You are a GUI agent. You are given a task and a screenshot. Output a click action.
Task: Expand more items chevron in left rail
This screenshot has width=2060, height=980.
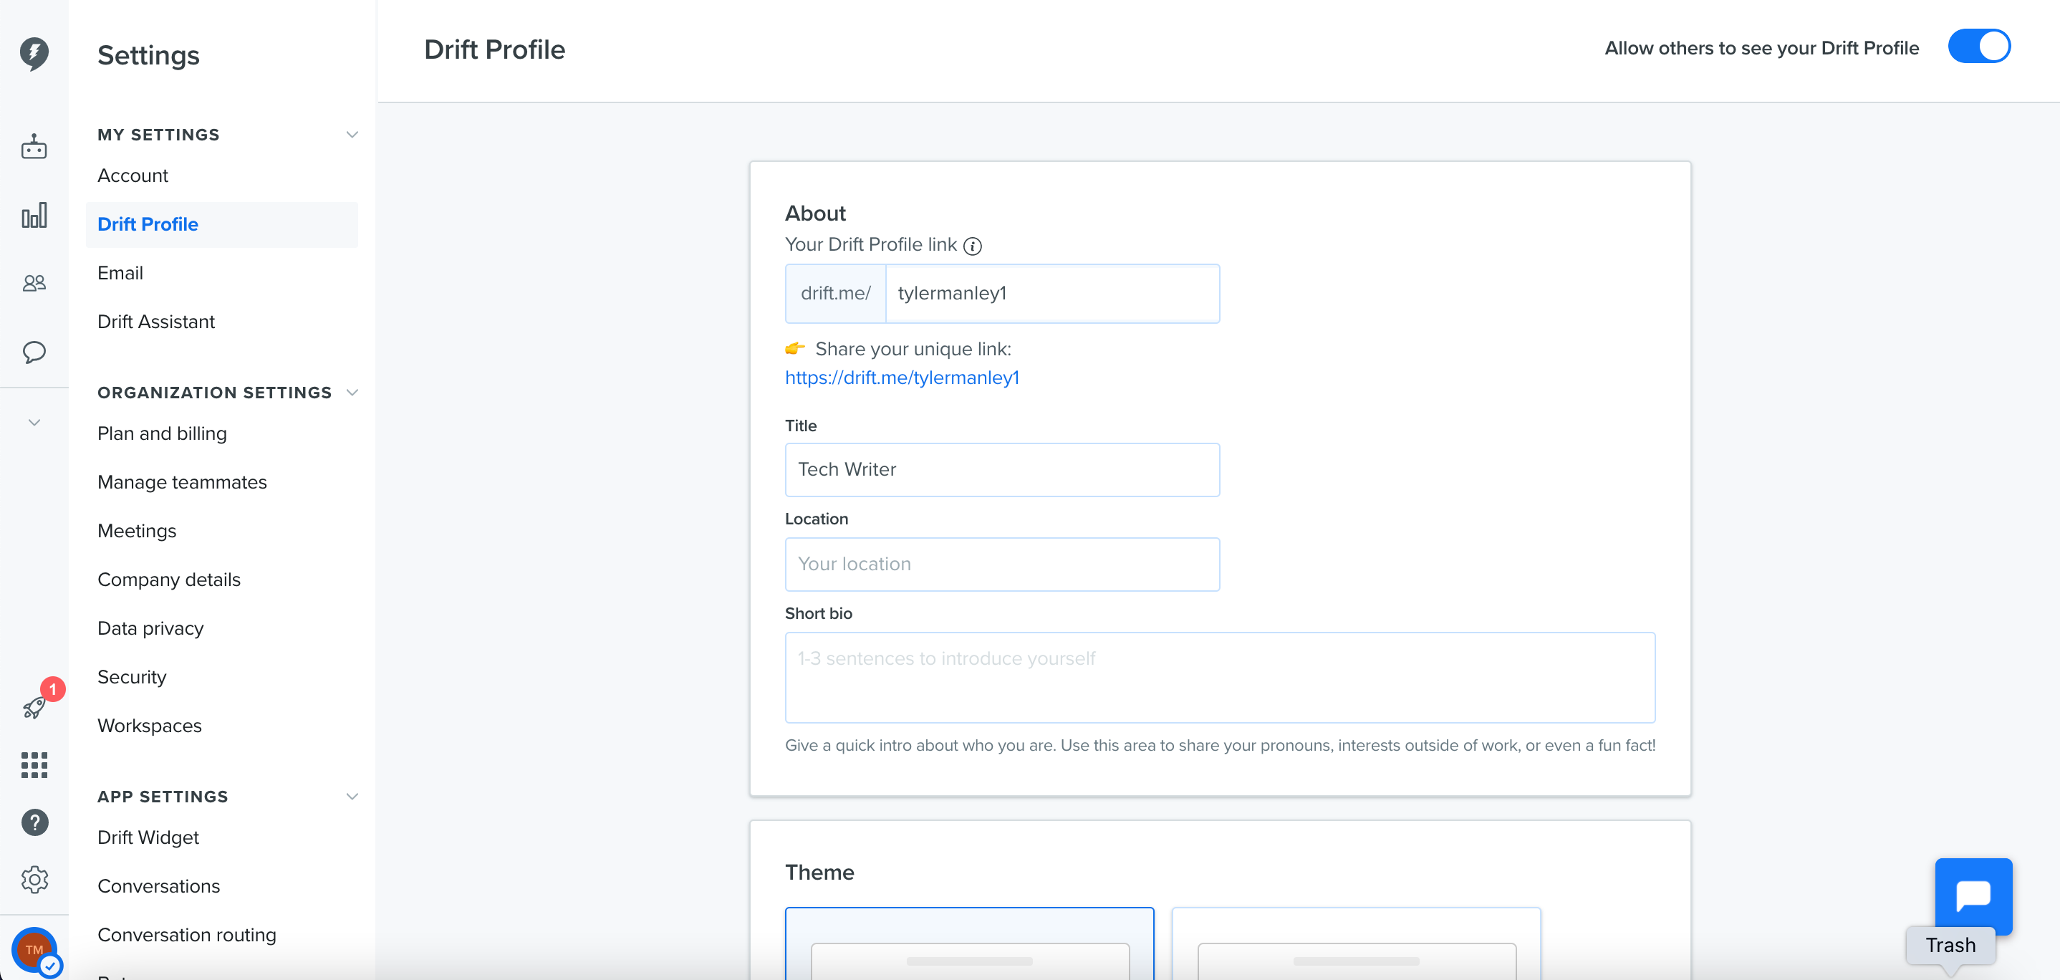pos(34,423)
